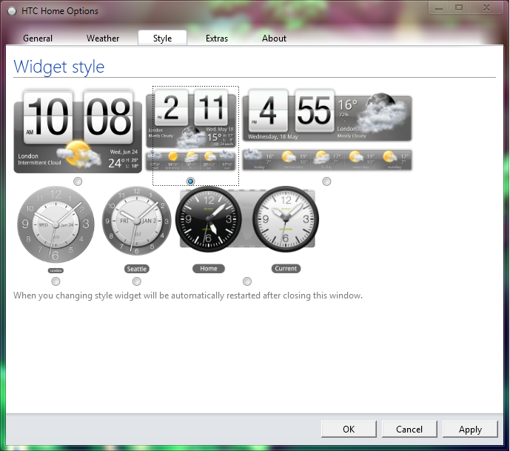Image resolution: width=510 pixels, height=451 pixels.
Task: Open the Weather tab
Action: tap(103, 39)
